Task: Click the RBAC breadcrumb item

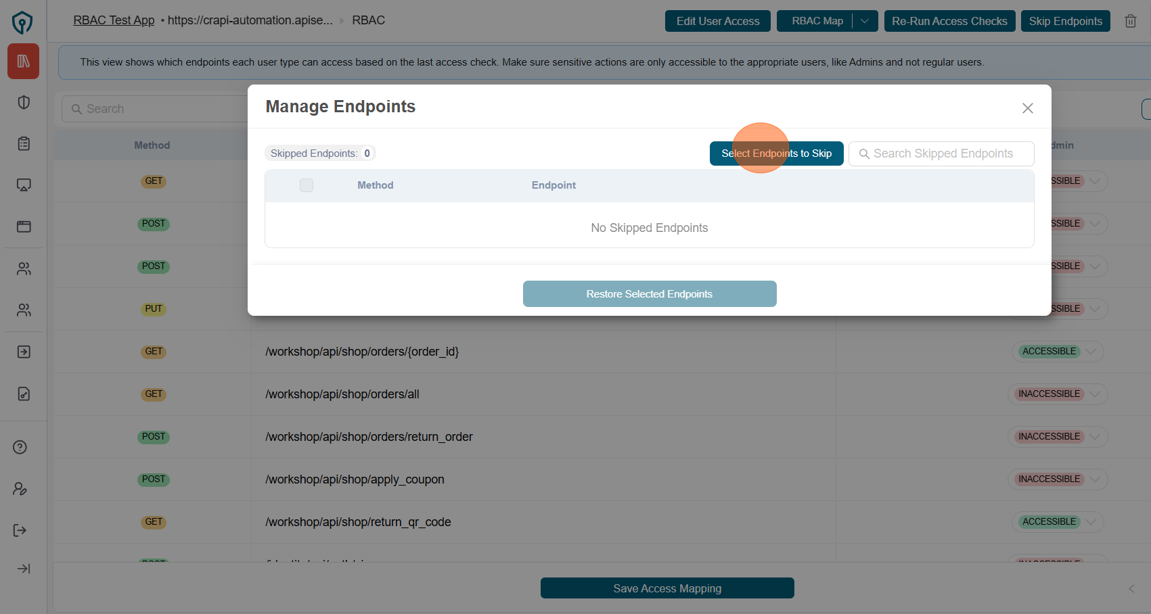Action: (x=368, y=20)
